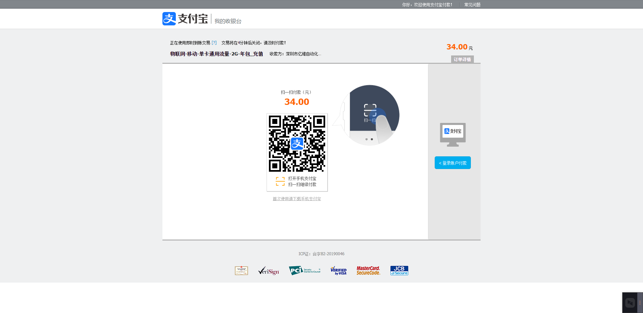This screenshot has width=643, height=313.
Task: Click the Alipay payment QR code
Action: tap(297, 144)
